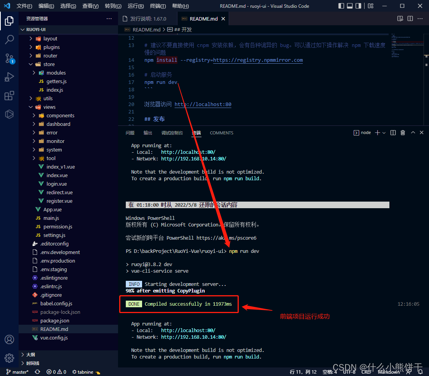Synchronize changes icon in status bar
The width and height of the screenshot is (429, 376).
pos(38,372)
